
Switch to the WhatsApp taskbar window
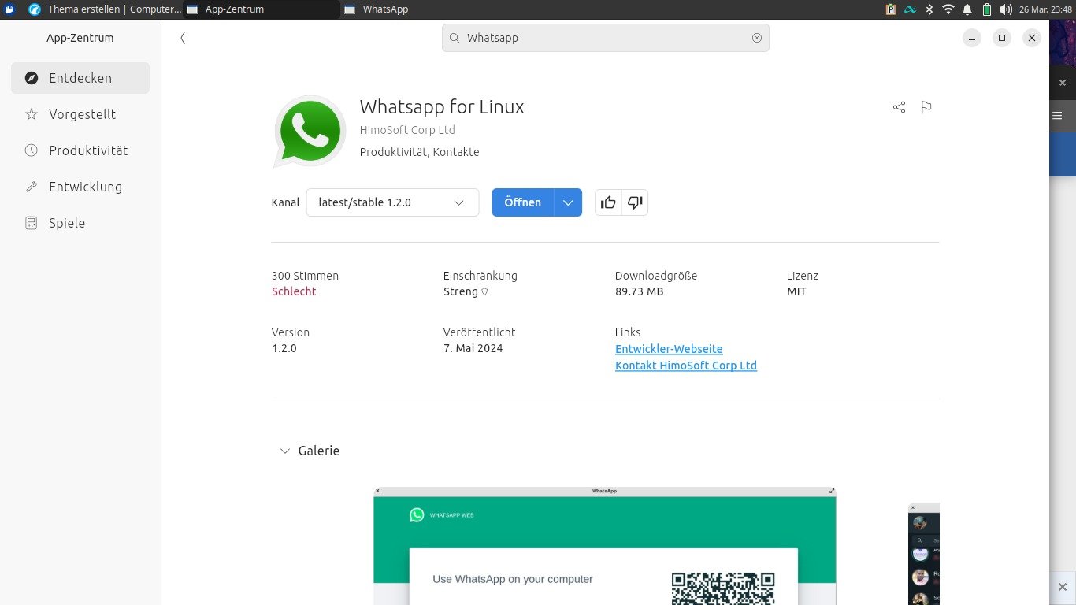(x=417, y=9)
